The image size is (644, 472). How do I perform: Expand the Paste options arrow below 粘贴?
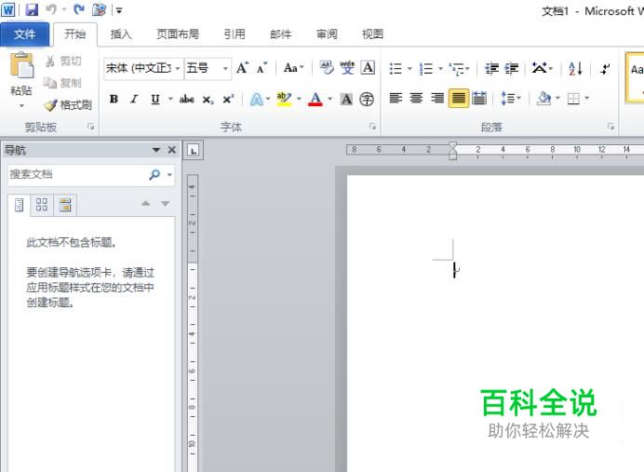tap(21, 106)
